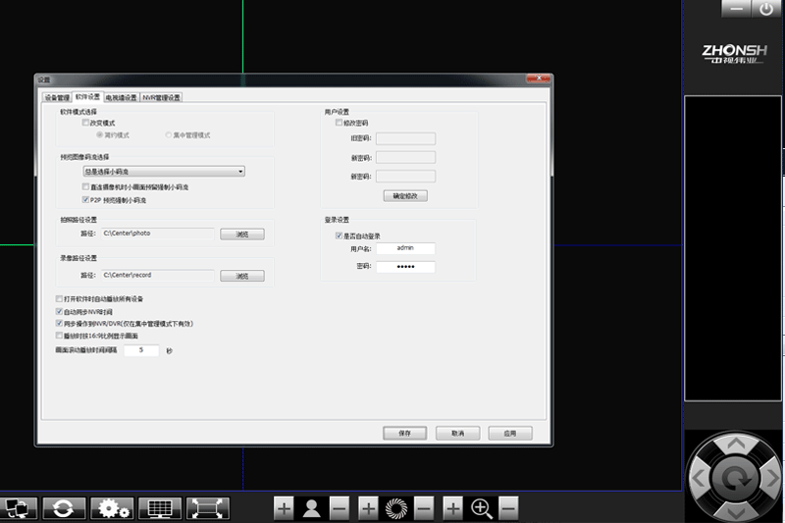Minimize the main application window
This screenshot has width=785, height=523.
pyautogui.click(x=736, y=9)
